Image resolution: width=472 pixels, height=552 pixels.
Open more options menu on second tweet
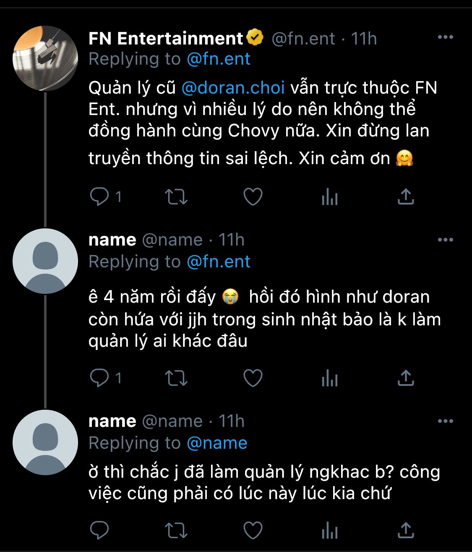pyautogui.click(x=445, y=240)
